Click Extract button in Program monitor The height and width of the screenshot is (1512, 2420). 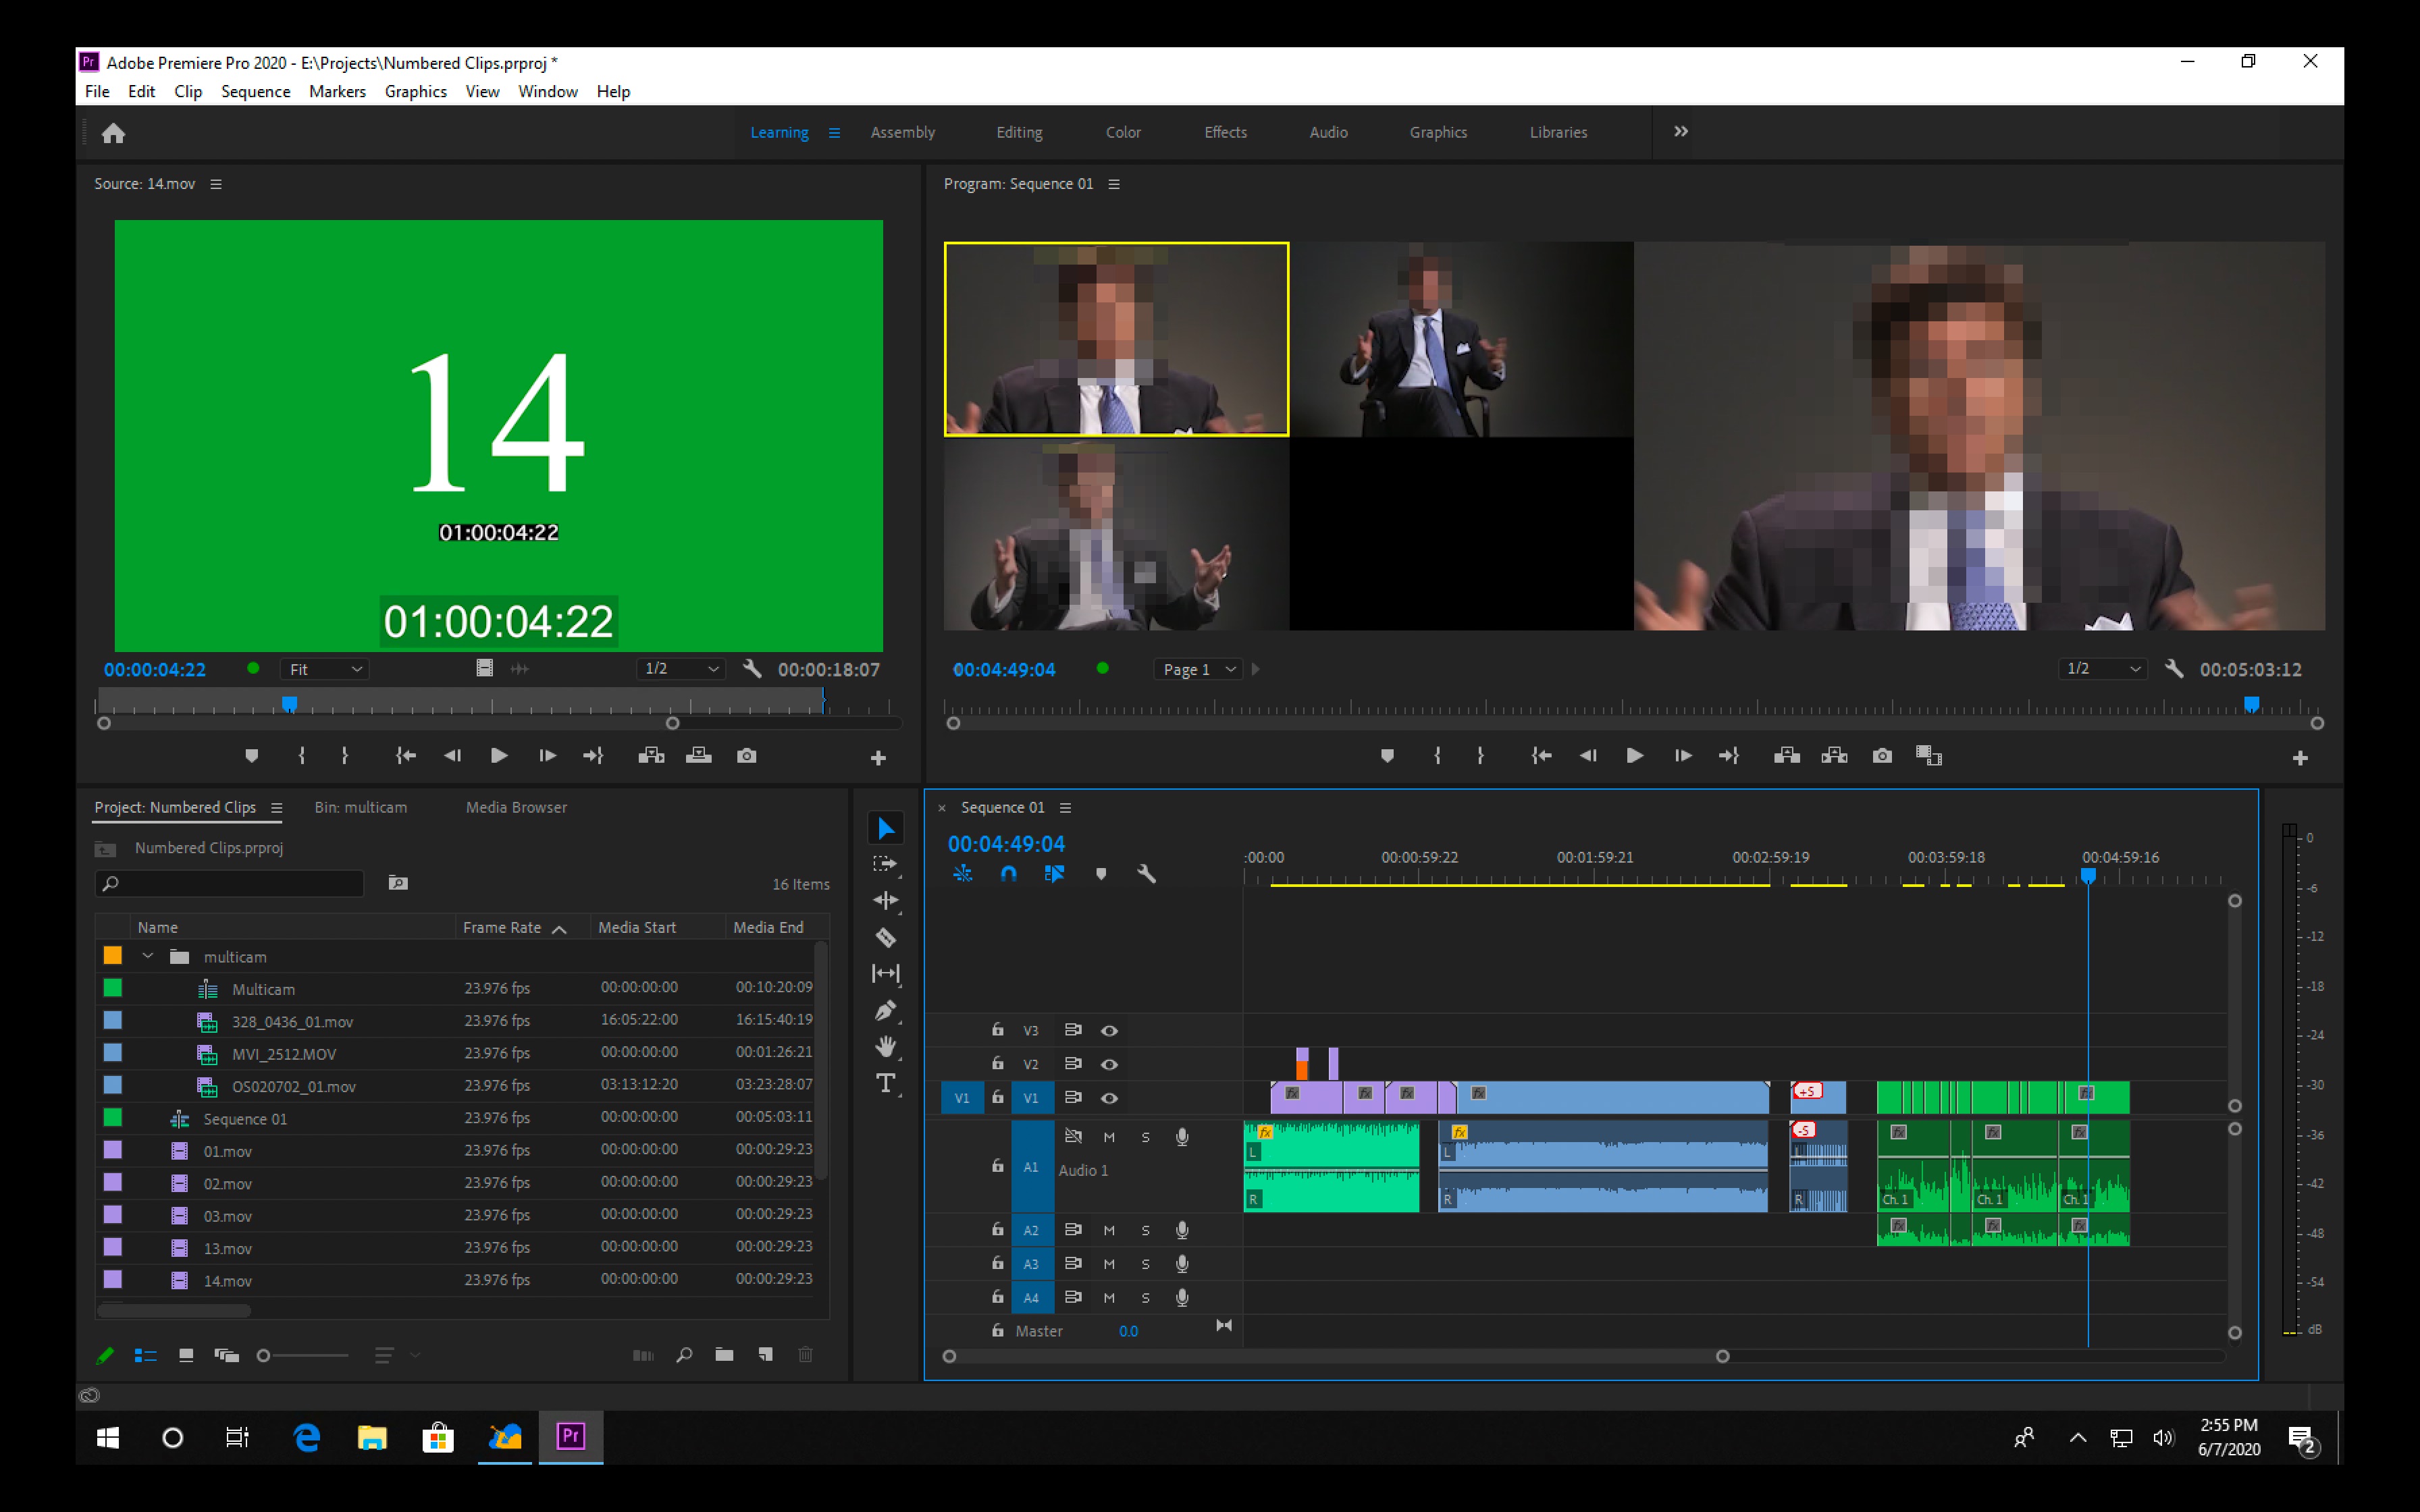coord(1835,756)
